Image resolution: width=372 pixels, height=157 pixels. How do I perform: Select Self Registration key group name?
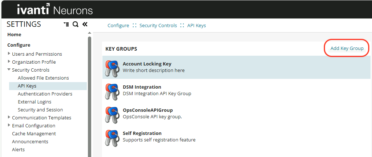click(x=142, y=133)
